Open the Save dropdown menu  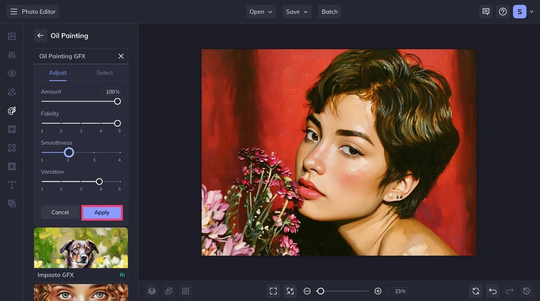[x=297, y=11]
